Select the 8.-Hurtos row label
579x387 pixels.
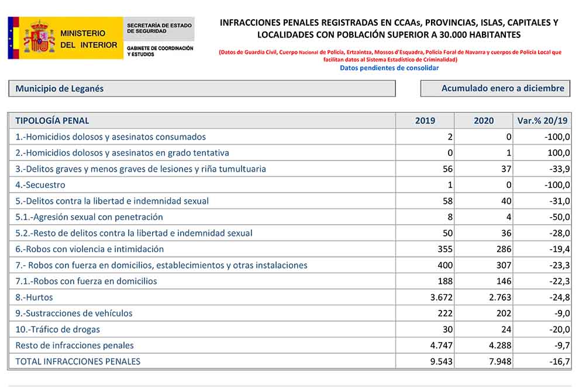point(36,297)
